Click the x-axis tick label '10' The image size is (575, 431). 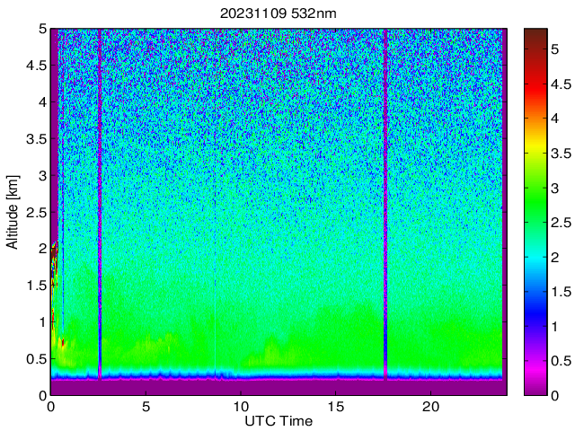point(240,407)
